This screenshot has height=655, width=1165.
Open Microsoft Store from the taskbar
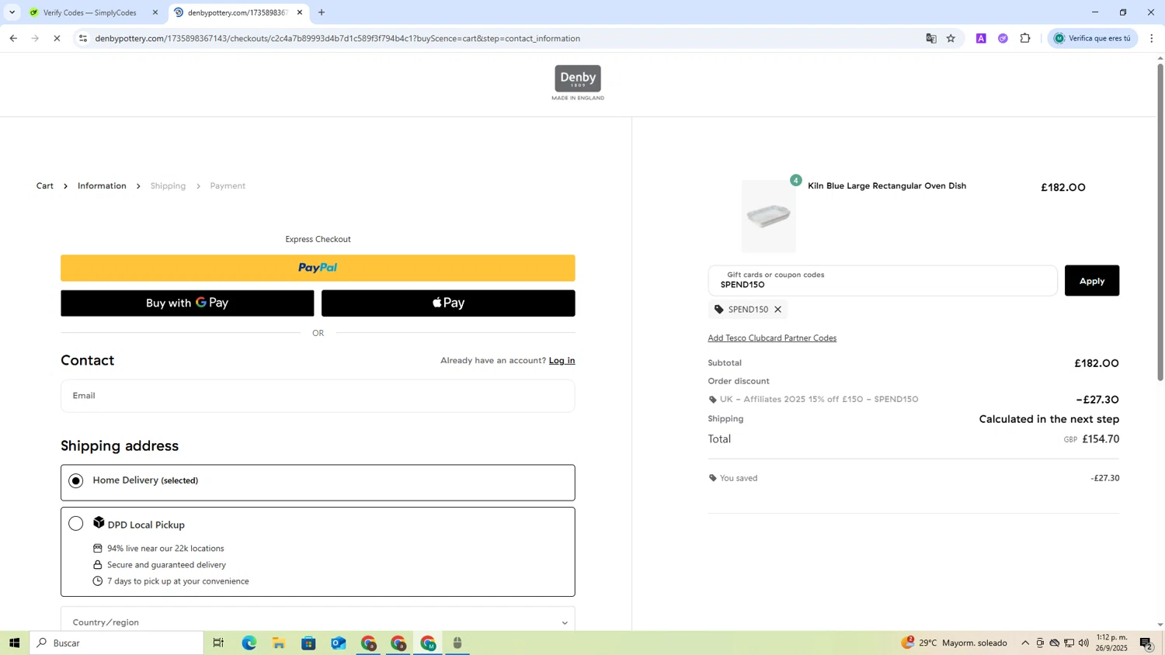pos(308,643)
